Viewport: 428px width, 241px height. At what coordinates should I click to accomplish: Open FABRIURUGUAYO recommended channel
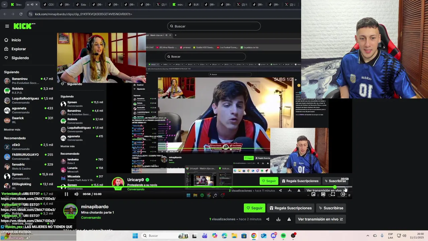pos(28,157)
